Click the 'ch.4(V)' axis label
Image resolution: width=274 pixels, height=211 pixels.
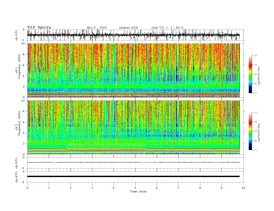pos(17,177)
